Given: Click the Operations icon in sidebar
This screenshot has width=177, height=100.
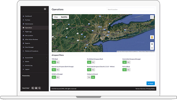Looking at the screenshot, I should [24, 28].
